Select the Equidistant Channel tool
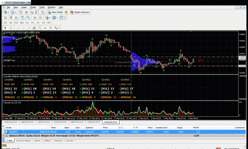This screenshot has height=149, width=248. click(34, 28)
